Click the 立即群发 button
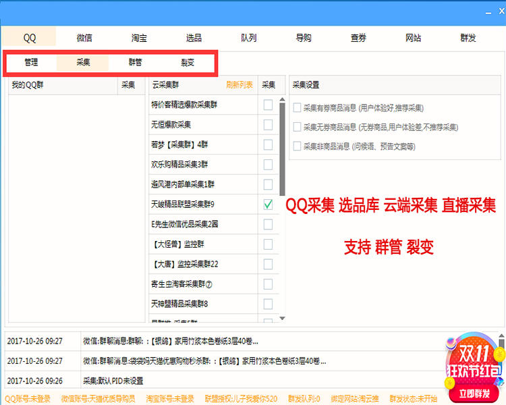506x405 pixels. pos(474,394)
